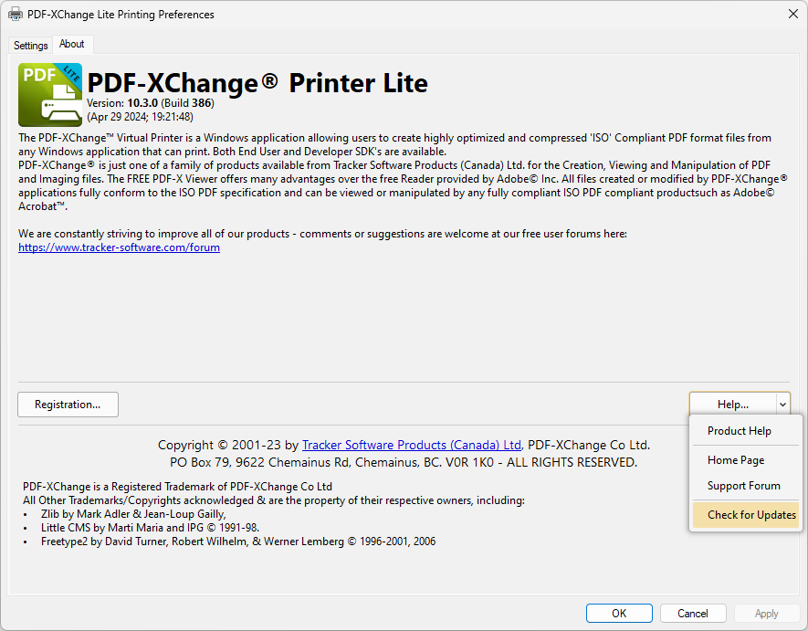Click the printer icon in the title bar
Image resolution: width=808 pixels, height=631 pixels.
point(16,15)
